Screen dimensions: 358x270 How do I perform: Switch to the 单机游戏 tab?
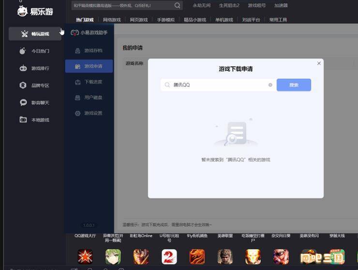[224, 20]
